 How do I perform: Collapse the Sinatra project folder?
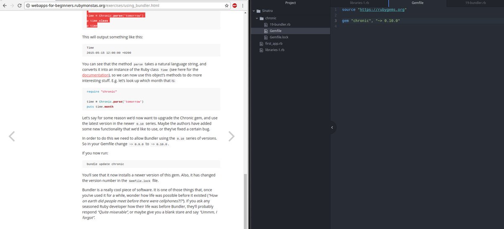coord(254,10)
